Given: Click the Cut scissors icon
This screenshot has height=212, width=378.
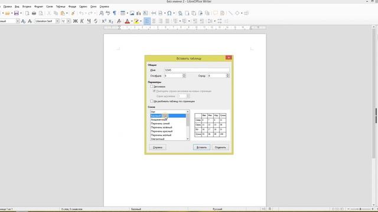Looking at the screenshot, I should [x=49, y=13].
